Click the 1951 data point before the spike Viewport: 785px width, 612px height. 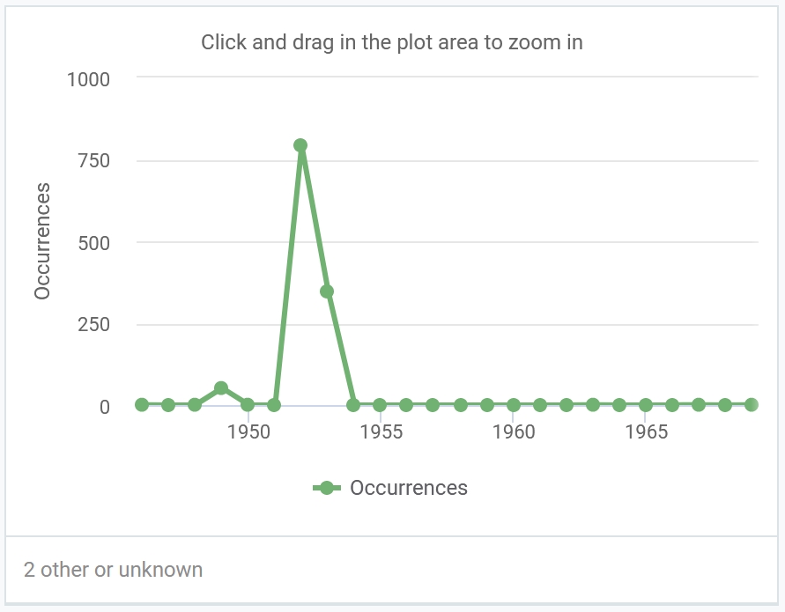click(274, 404)
